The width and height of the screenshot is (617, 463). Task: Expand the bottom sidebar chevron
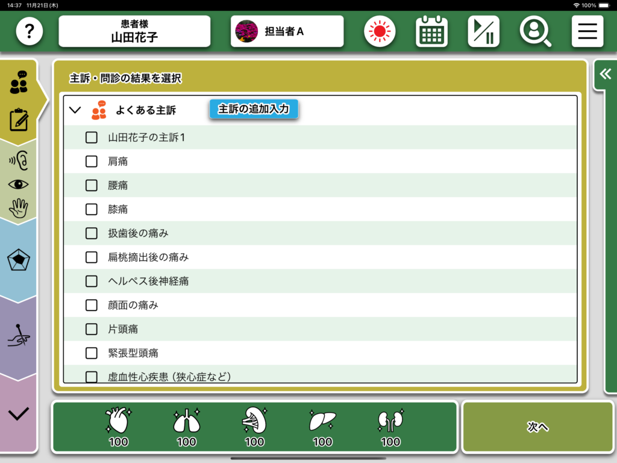[x=19, y=414]
